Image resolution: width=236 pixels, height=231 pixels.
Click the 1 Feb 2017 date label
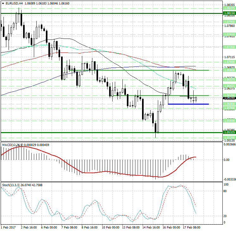tap(8, 227)
